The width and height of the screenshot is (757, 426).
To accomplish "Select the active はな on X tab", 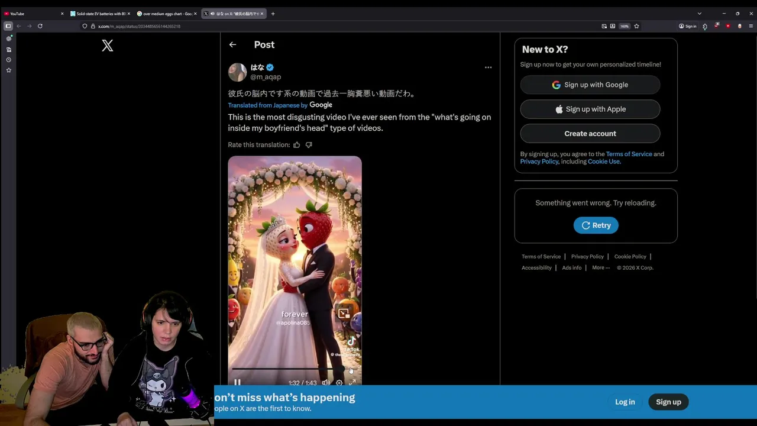I will pyautogui.click(x=234, y=14).
